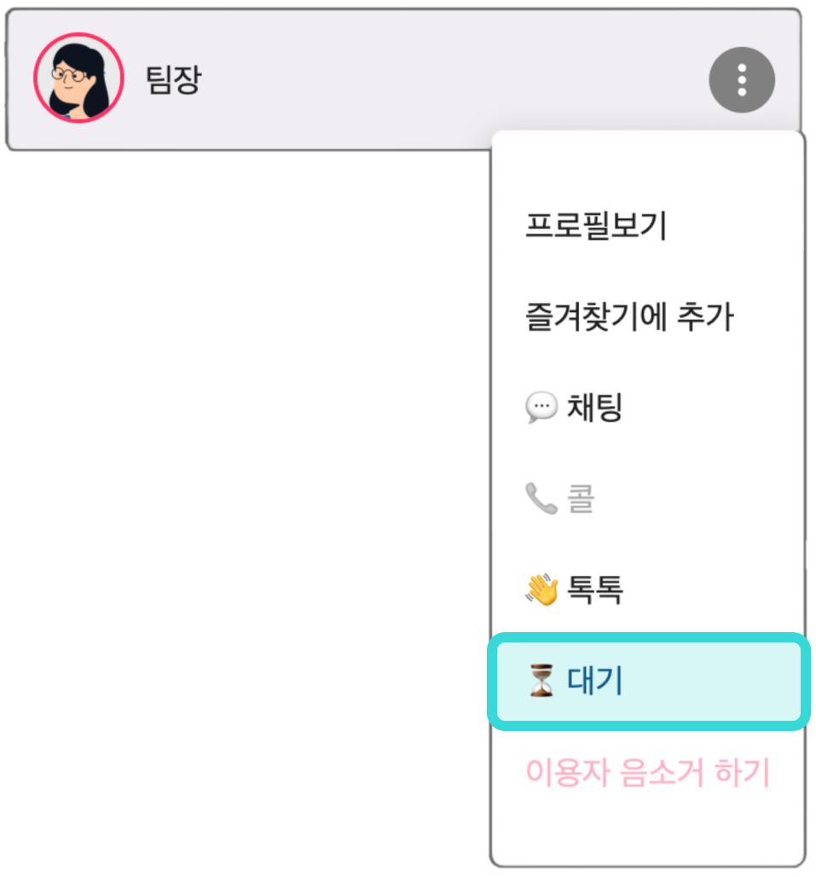Open the 팀장 profile avatar picture
816x877 pixels.
(x=78, y=78)
